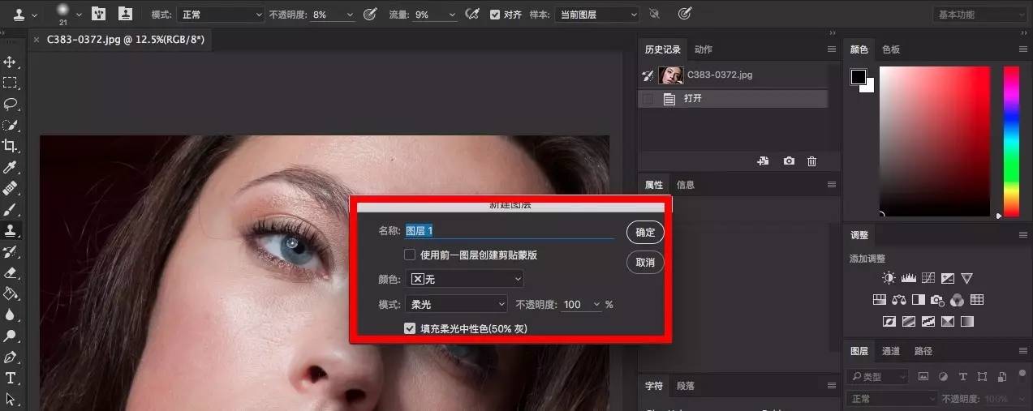Select the Lasso tool

click(x=11, y=104)
